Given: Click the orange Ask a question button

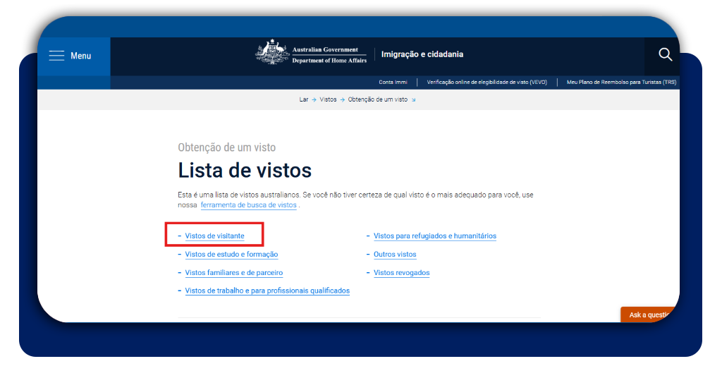Looking at the screenshot, I should 649,315.
